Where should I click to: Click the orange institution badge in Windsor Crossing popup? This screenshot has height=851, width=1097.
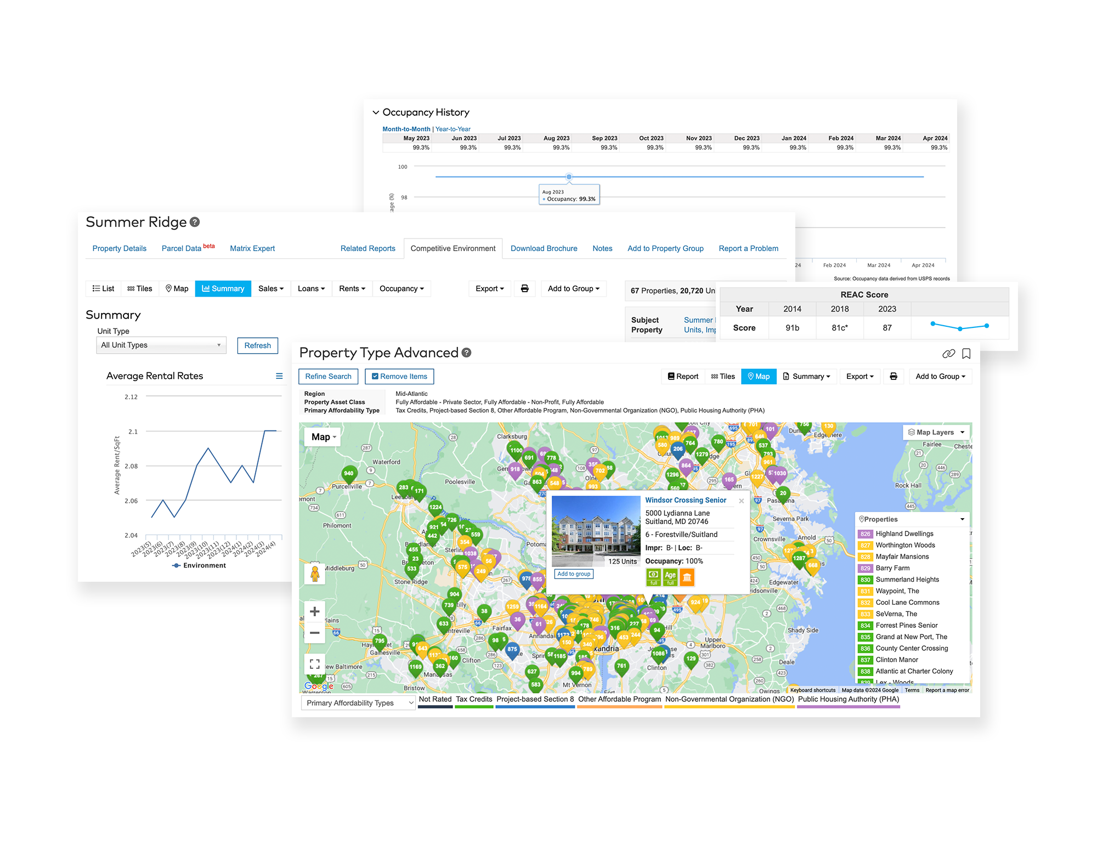pyautogui.click(x=687, y=577)
